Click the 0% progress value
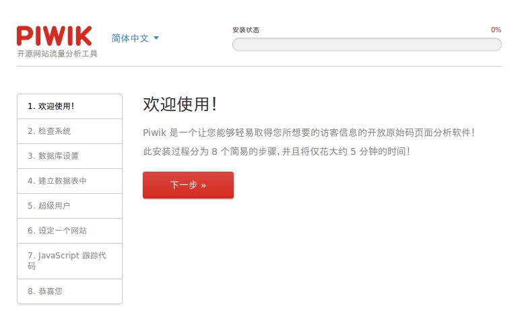Viewport: 522px width, 319px height. 496,30
